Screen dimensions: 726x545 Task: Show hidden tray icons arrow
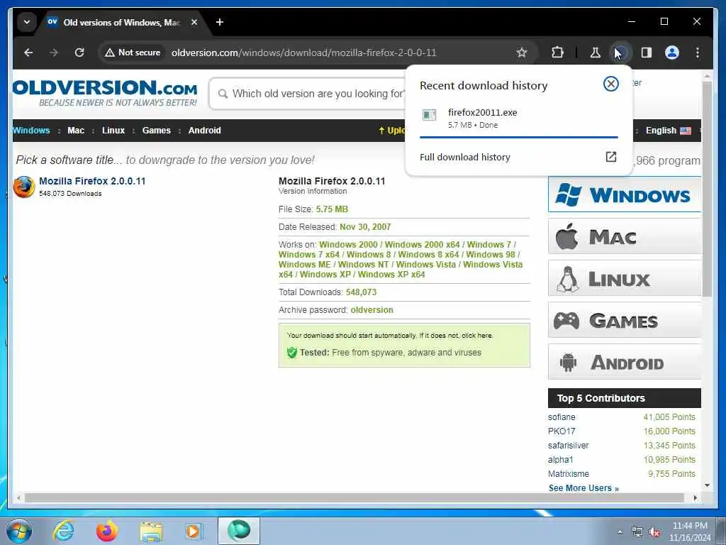pos(620,532)
